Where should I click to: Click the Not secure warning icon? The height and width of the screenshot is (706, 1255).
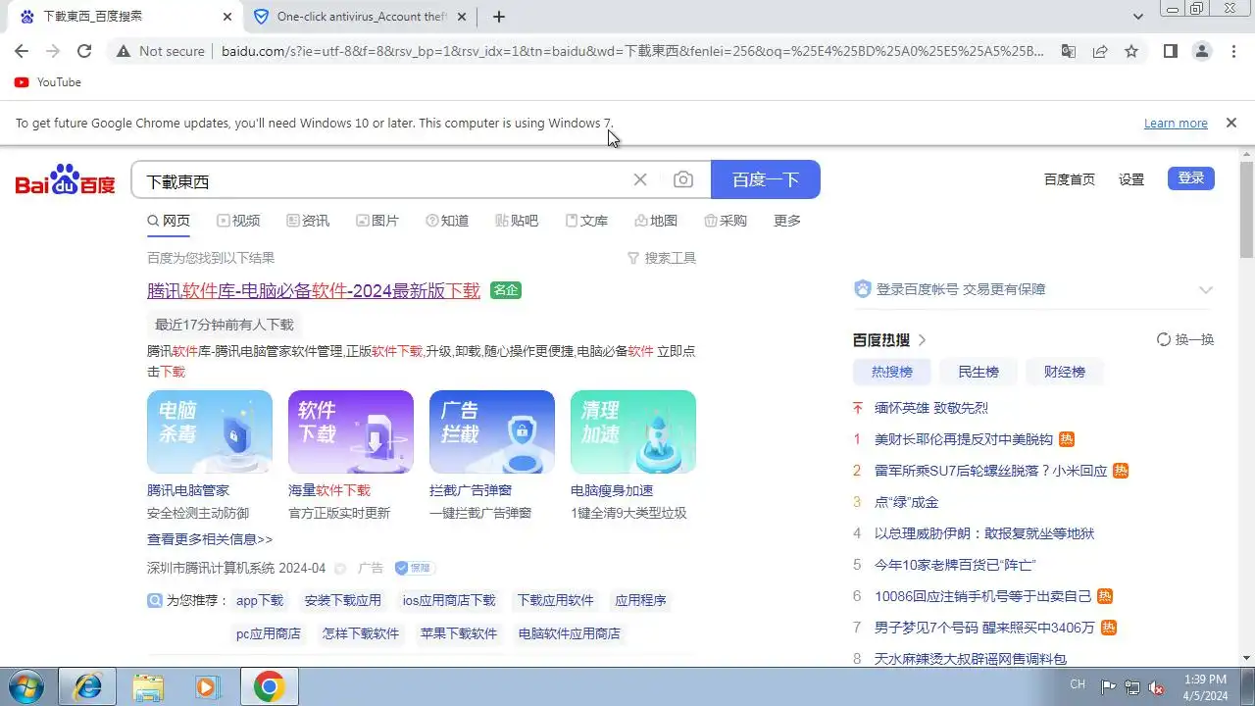coord(124,51)
